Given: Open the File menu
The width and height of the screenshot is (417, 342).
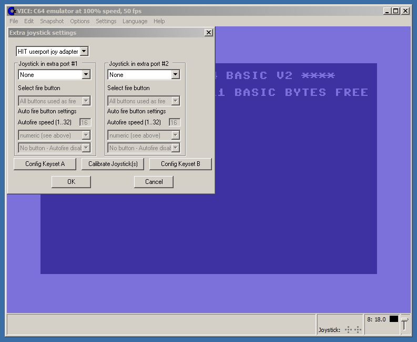Looking at the screenshot, I should point(14,21).
